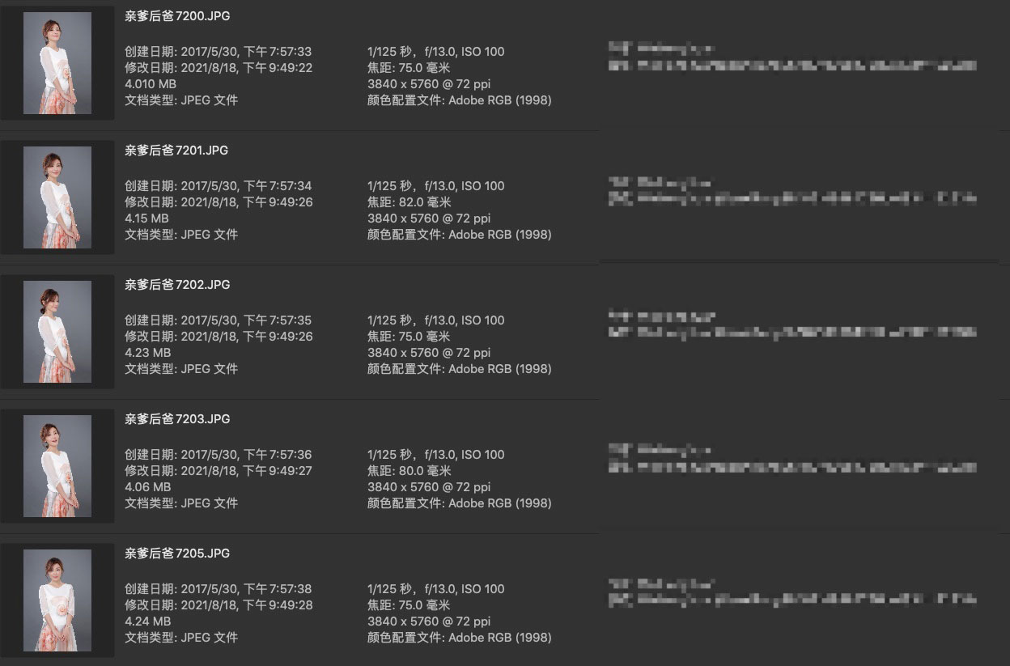Viewport: 1010px width, 666px height.
Task: Select the 4.06 MB size value
Action: [x=147, y=487]
